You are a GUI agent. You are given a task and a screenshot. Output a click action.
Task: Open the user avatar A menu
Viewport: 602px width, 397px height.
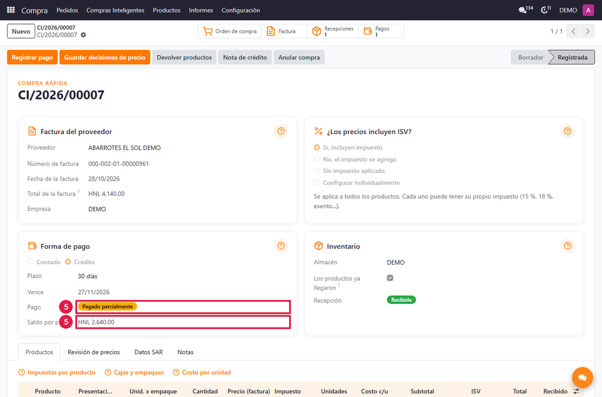coord(588,10)
